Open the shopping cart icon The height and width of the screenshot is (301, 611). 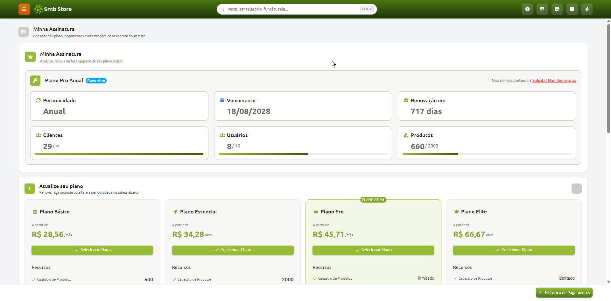click(542, 9)
